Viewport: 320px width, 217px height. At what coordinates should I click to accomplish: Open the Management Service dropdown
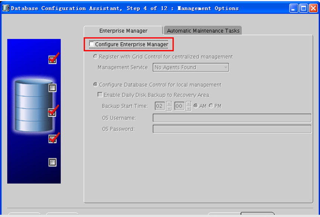pos(191,67)
